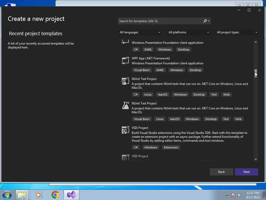This screenshot has width=266, height=200.
Task: Open the All project types dropdown
Action: click(x=237, y=32)
